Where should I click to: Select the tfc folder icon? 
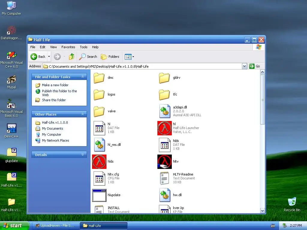(164, 94)
